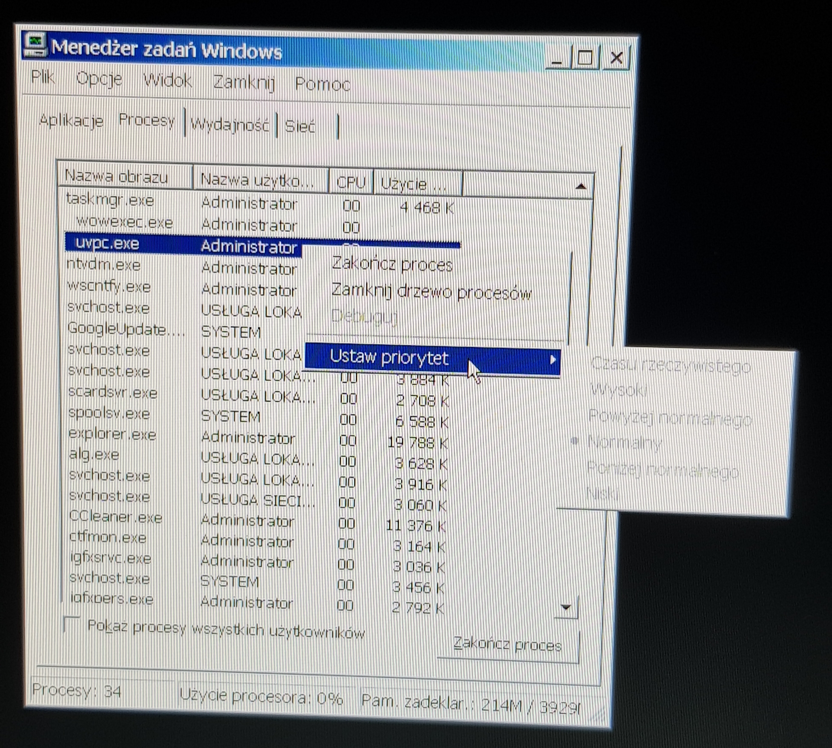Sort by Nazwa użytko... column header
This screenshot has height=748, width=832.
pos(261,180)
